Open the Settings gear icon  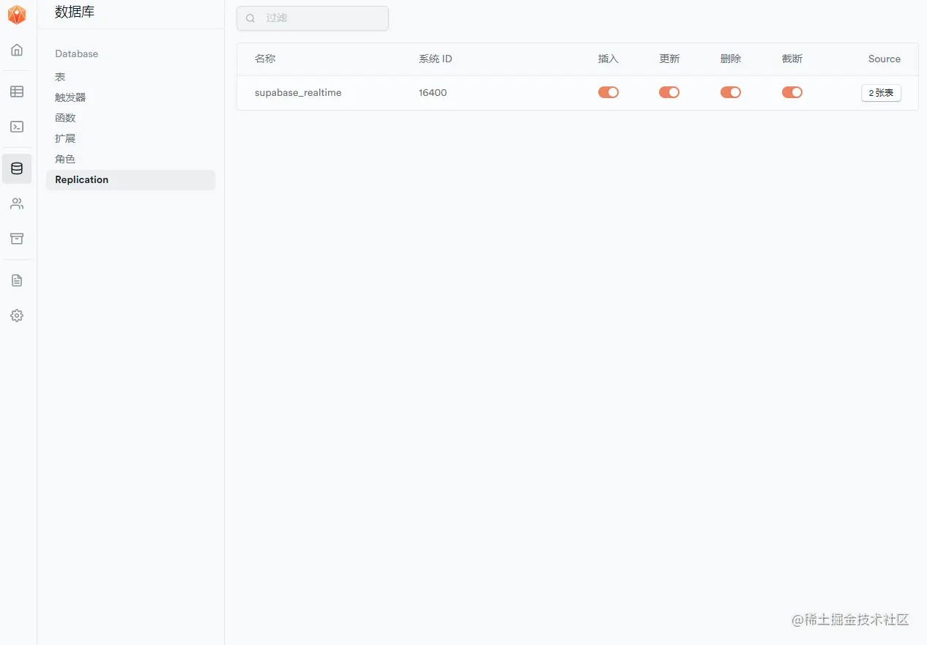17,316
